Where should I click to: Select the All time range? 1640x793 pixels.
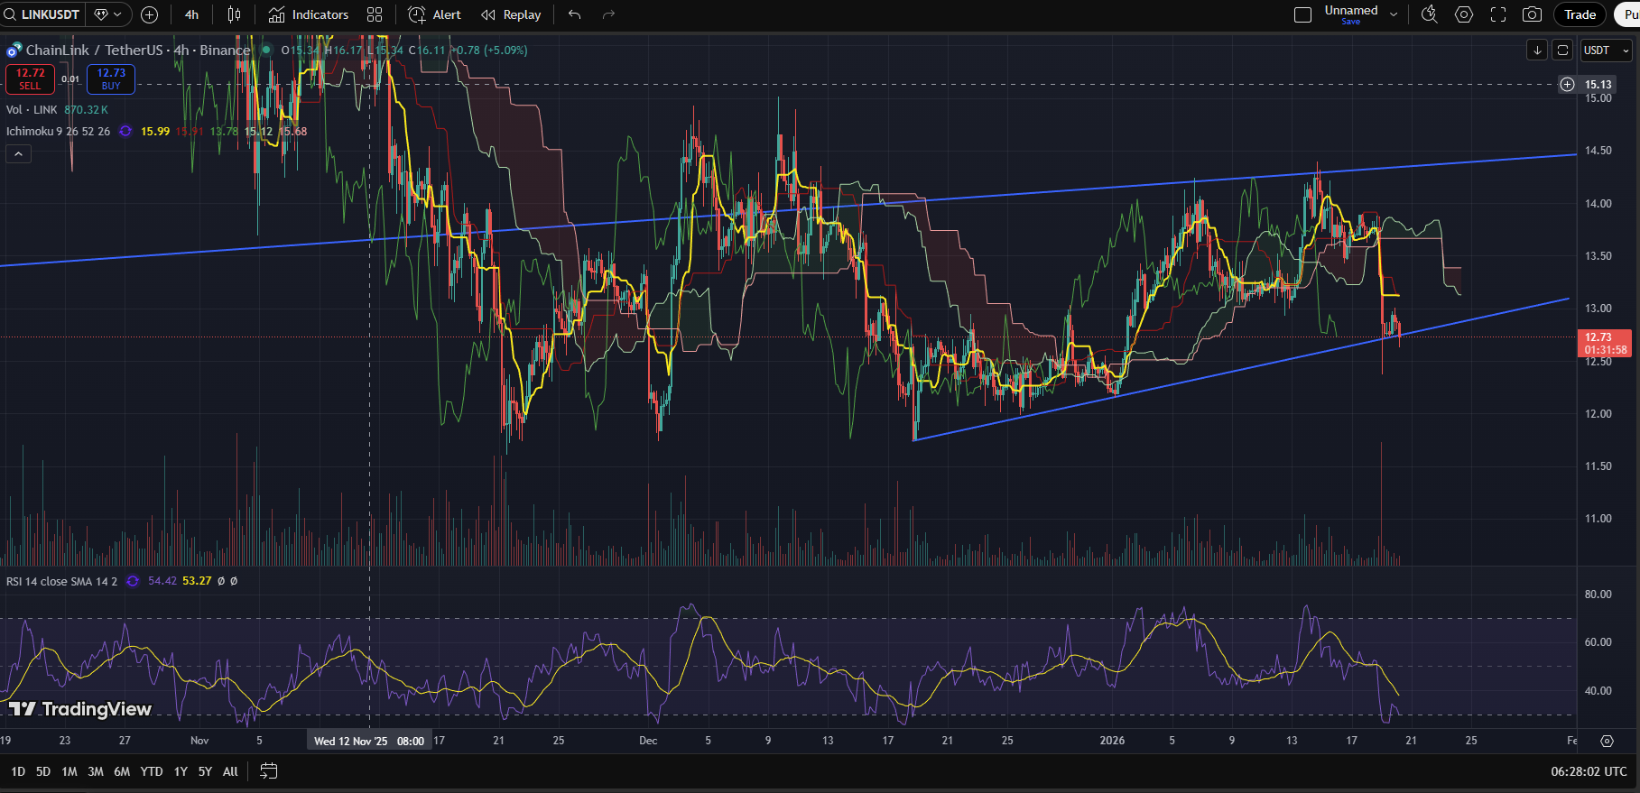click(x=230, y=771)
